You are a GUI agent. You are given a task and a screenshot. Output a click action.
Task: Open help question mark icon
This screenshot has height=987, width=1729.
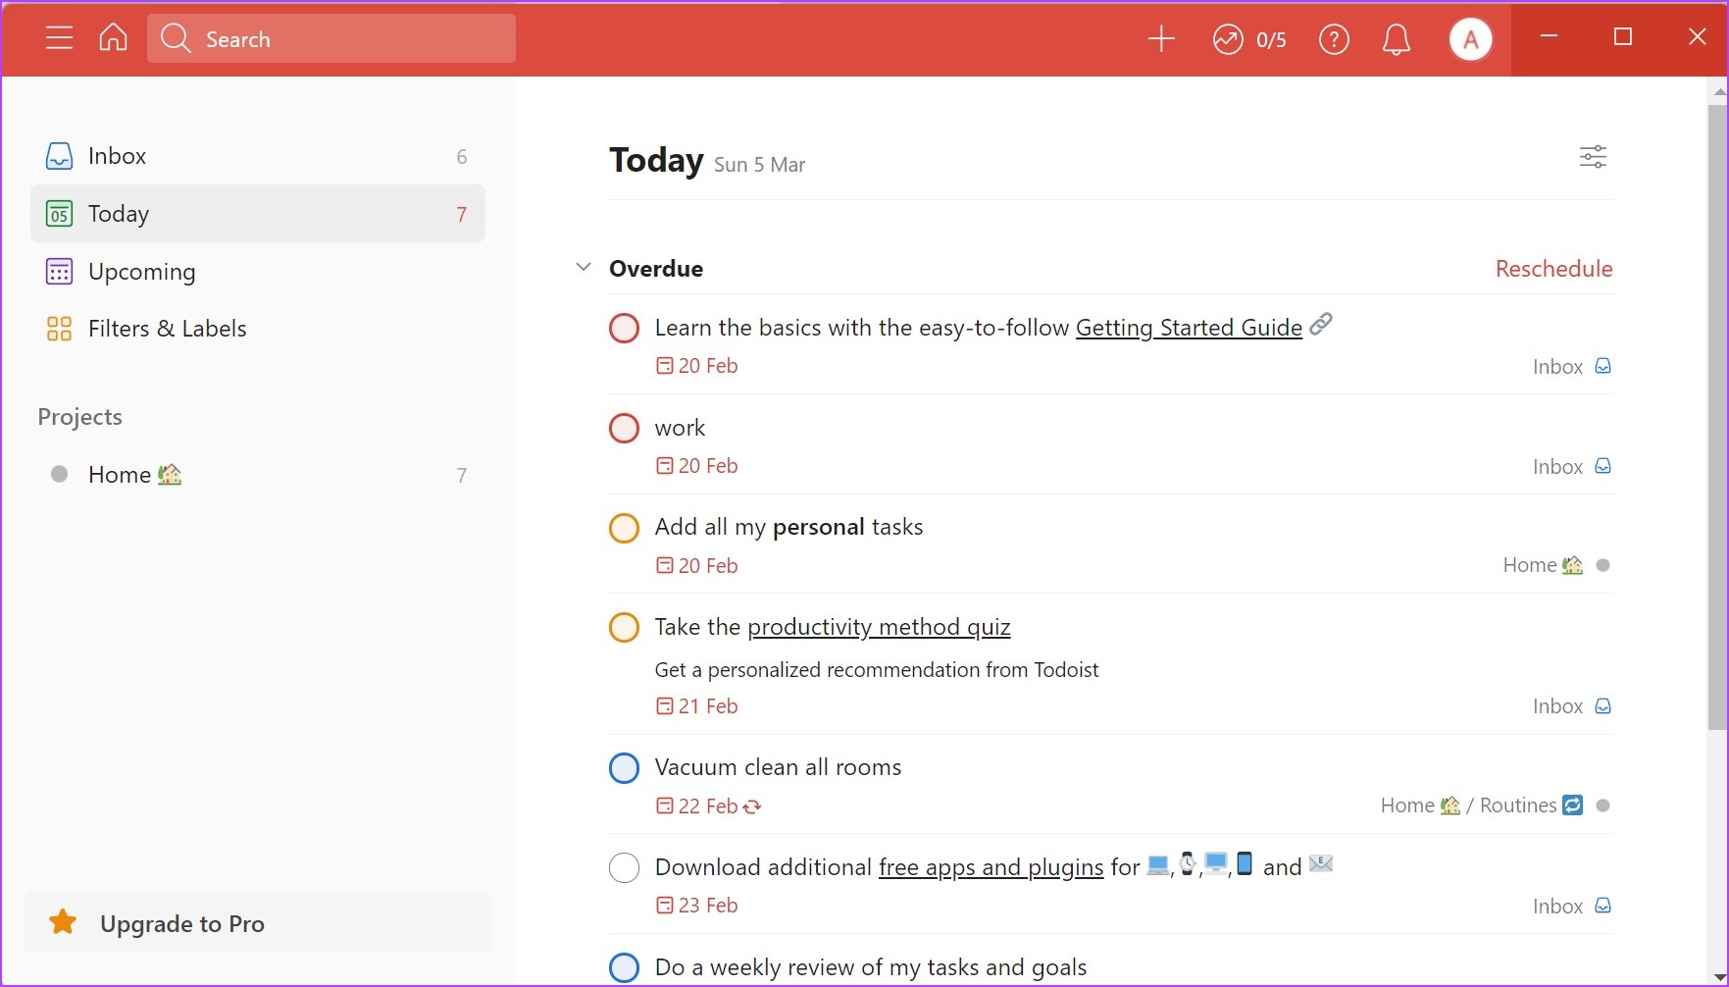coord(1334,39)
